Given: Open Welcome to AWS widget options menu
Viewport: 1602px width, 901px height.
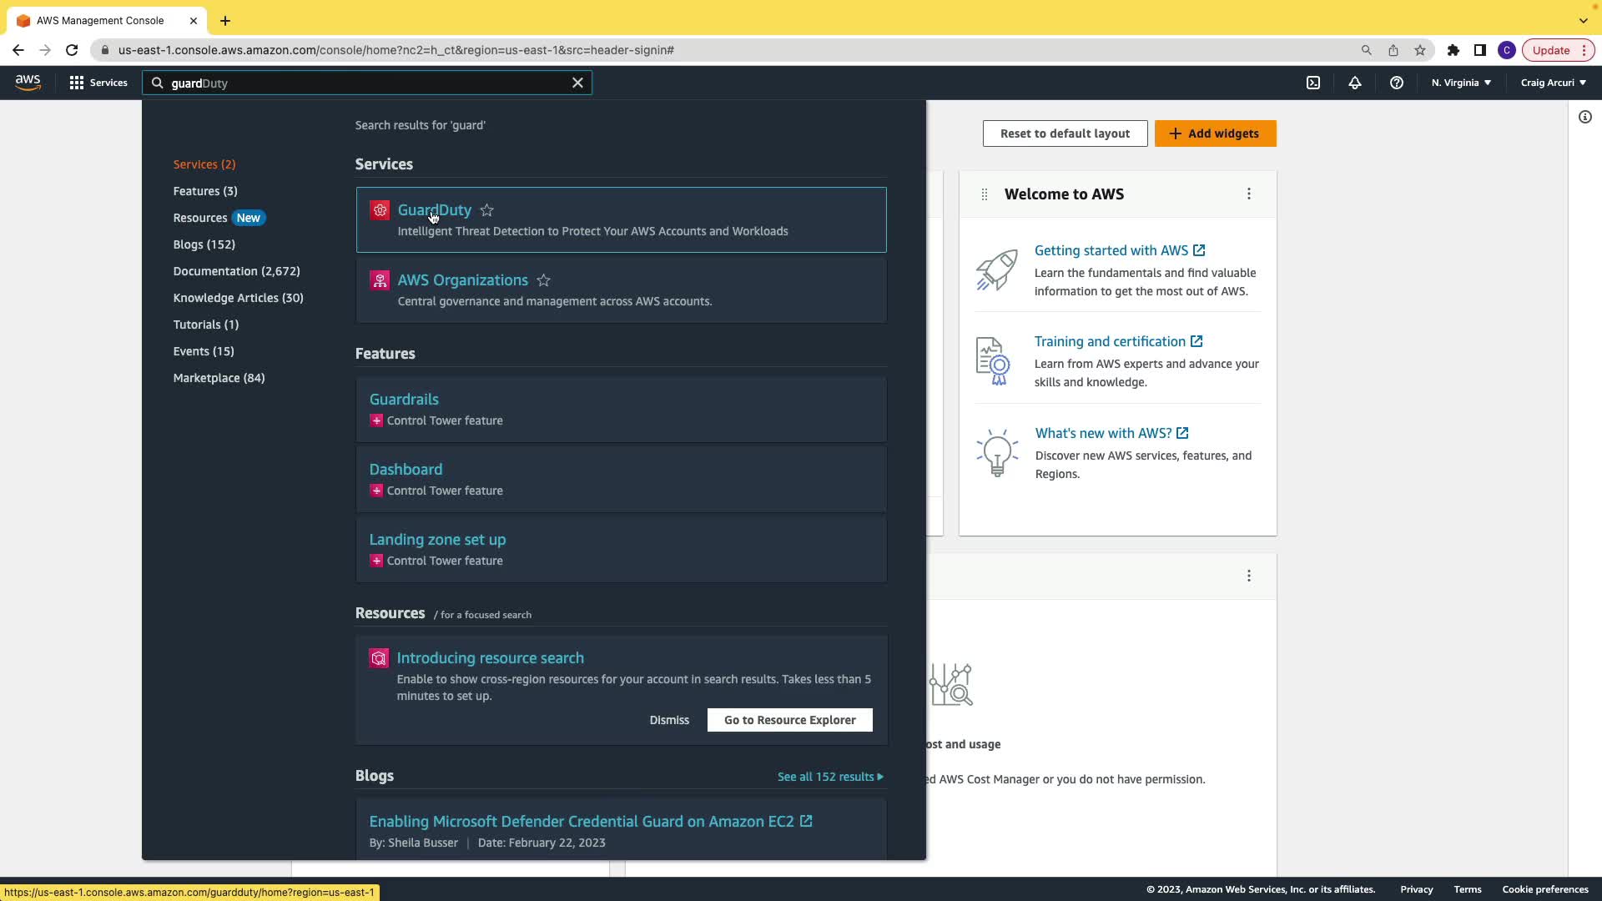Looking at the screenshot, I should tap(1249, 194).
